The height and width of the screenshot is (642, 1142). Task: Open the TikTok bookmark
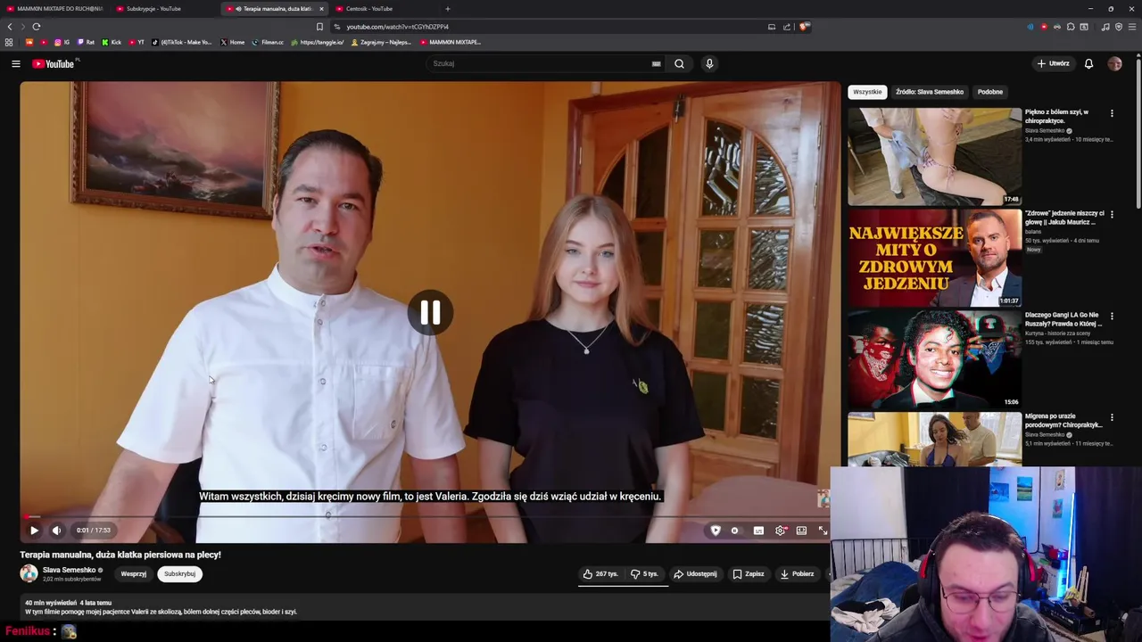point(182,42)
